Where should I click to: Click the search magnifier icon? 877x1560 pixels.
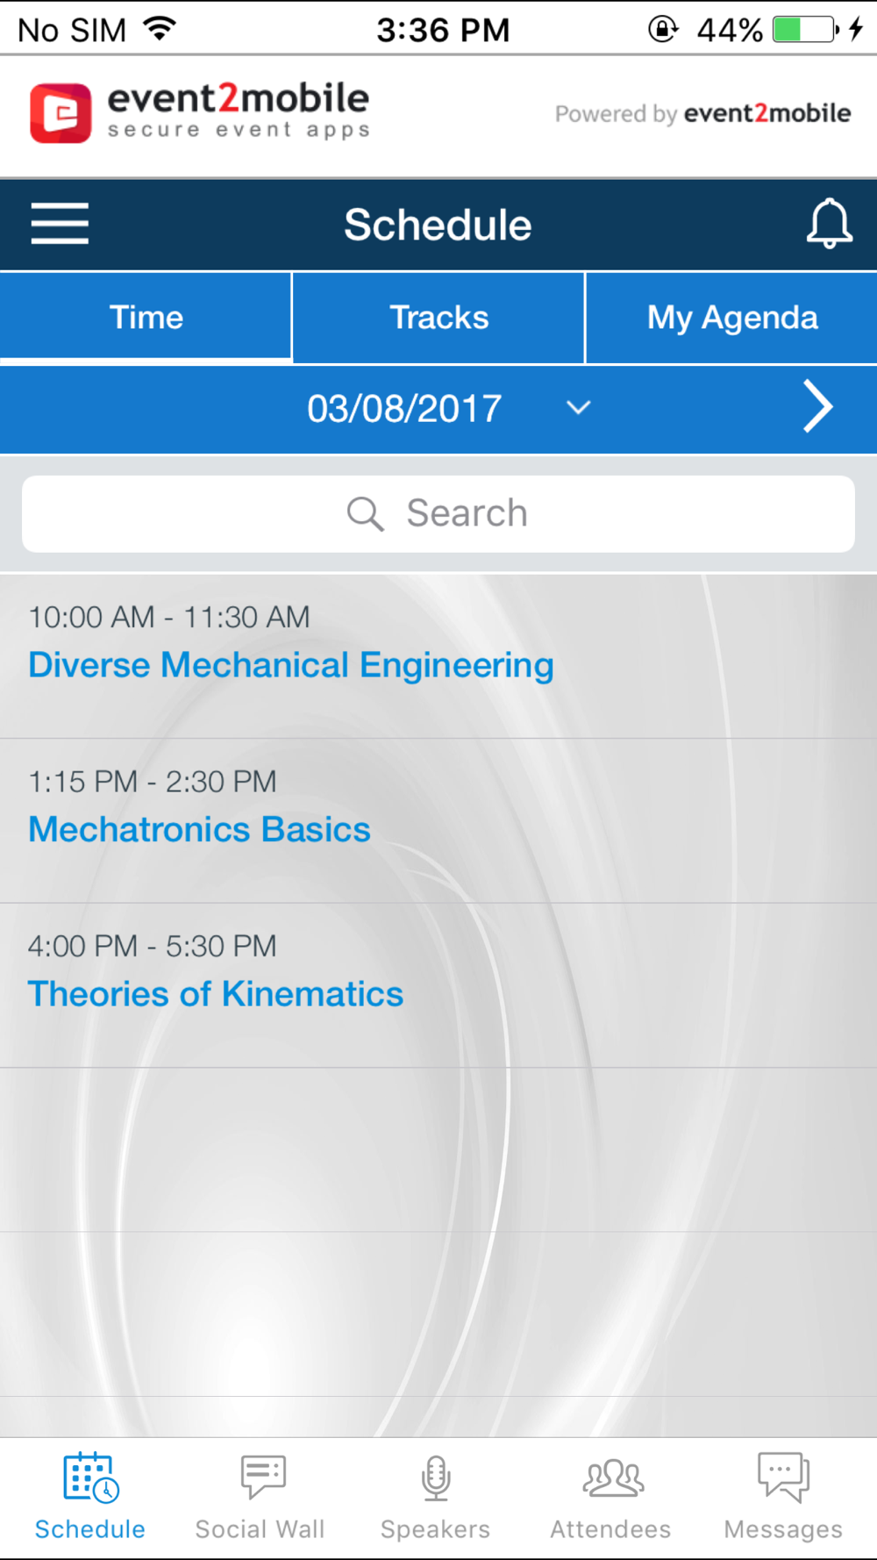[365, 514]
